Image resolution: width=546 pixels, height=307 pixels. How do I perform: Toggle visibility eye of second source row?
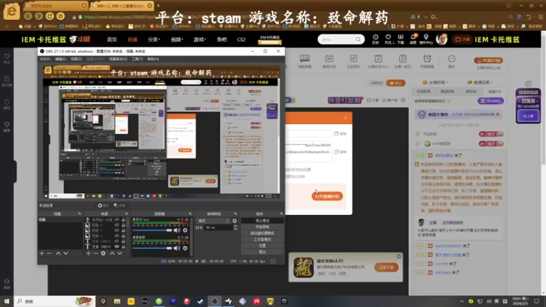117,225
